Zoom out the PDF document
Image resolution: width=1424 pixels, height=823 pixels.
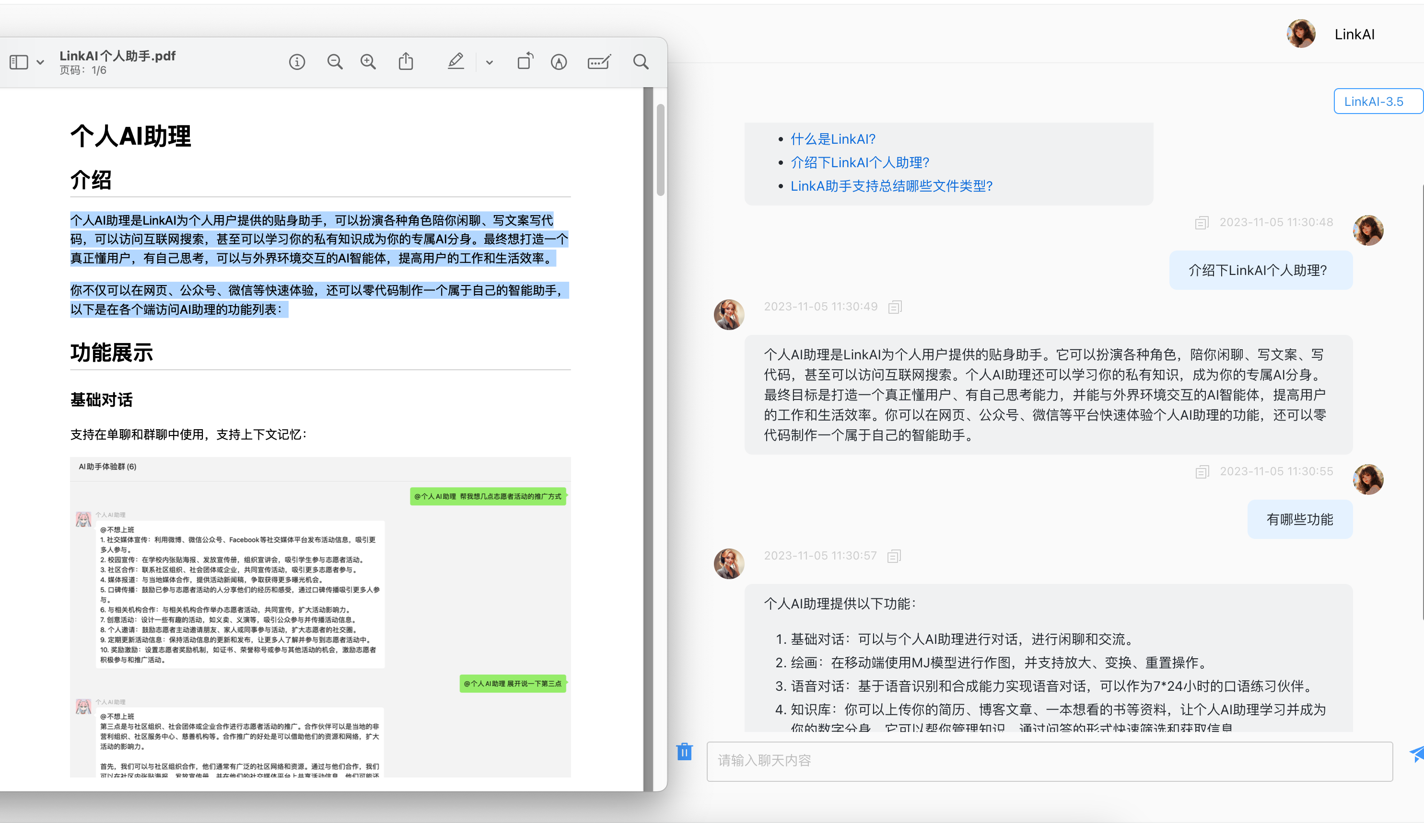(335, 62)
